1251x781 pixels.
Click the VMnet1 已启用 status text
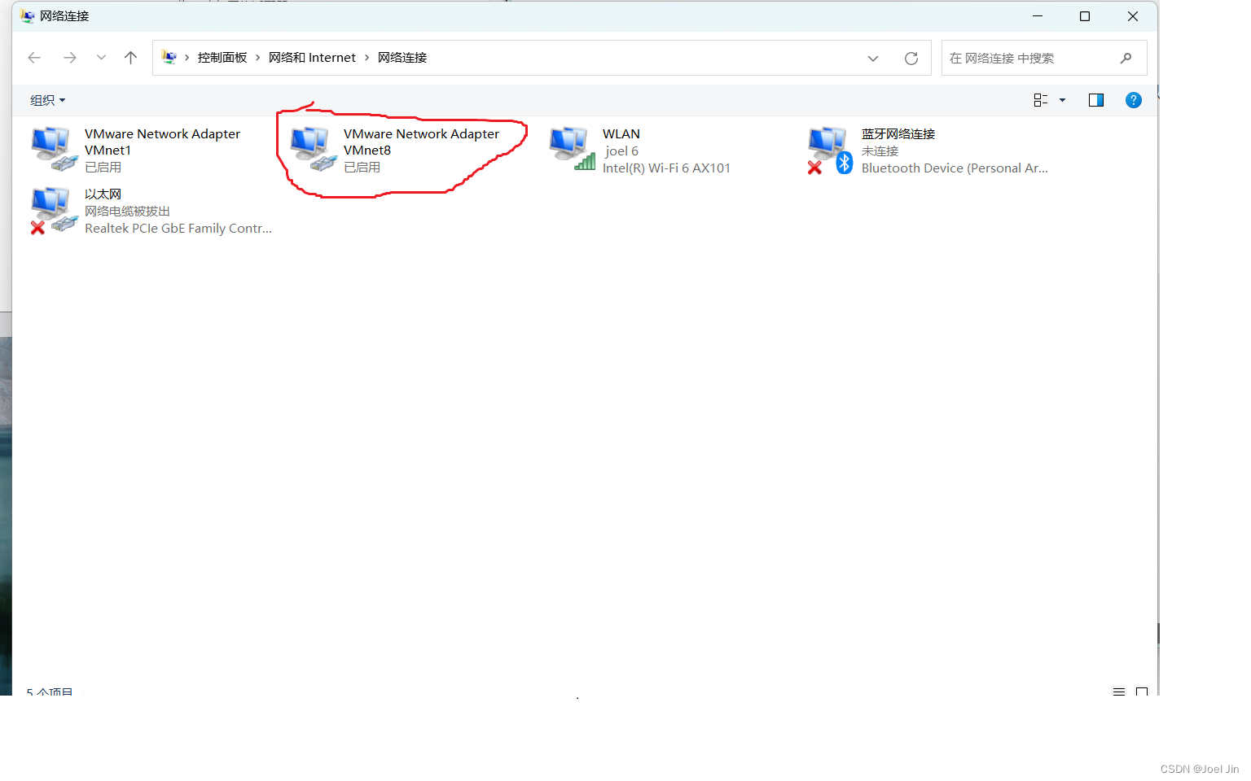coord(103,168)
